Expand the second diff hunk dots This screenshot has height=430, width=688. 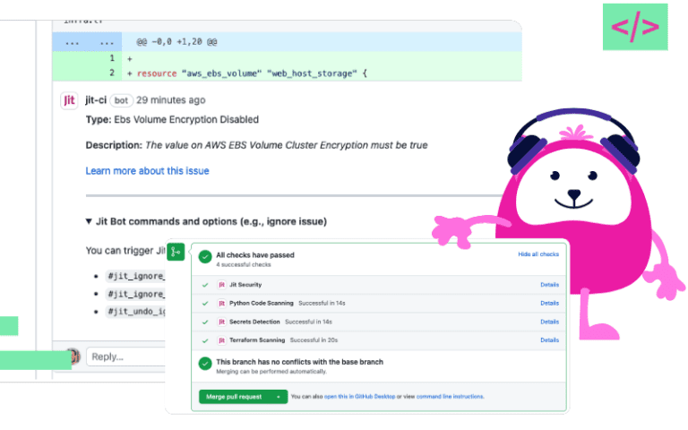[x=107, y=43]
